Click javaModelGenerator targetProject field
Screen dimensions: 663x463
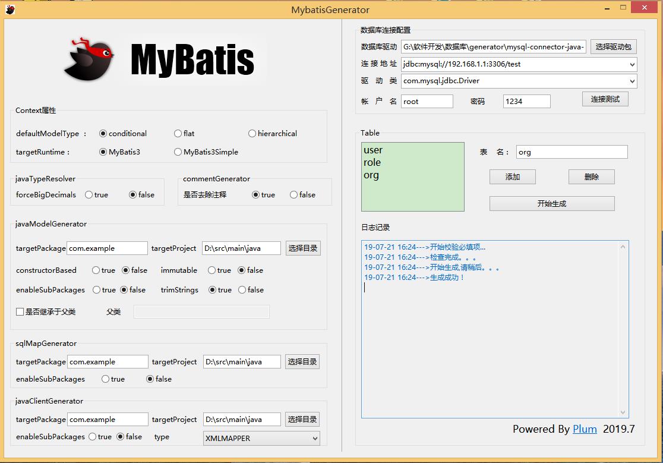coord(241,248)
